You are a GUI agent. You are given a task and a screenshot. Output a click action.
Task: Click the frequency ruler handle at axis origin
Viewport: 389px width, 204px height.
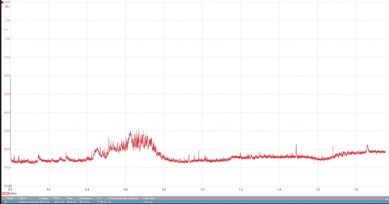click(x=10, y=186)
